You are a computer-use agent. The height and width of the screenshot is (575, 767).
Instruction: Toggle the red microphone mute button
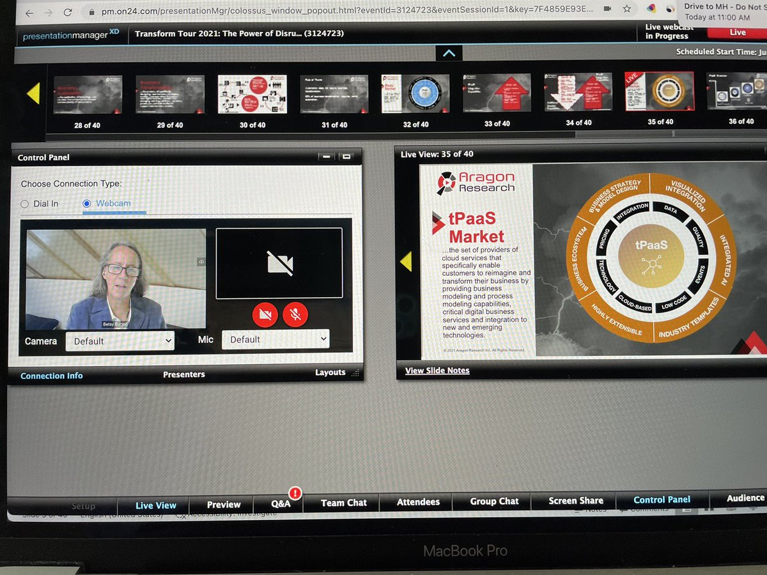[x=295, y=314]
